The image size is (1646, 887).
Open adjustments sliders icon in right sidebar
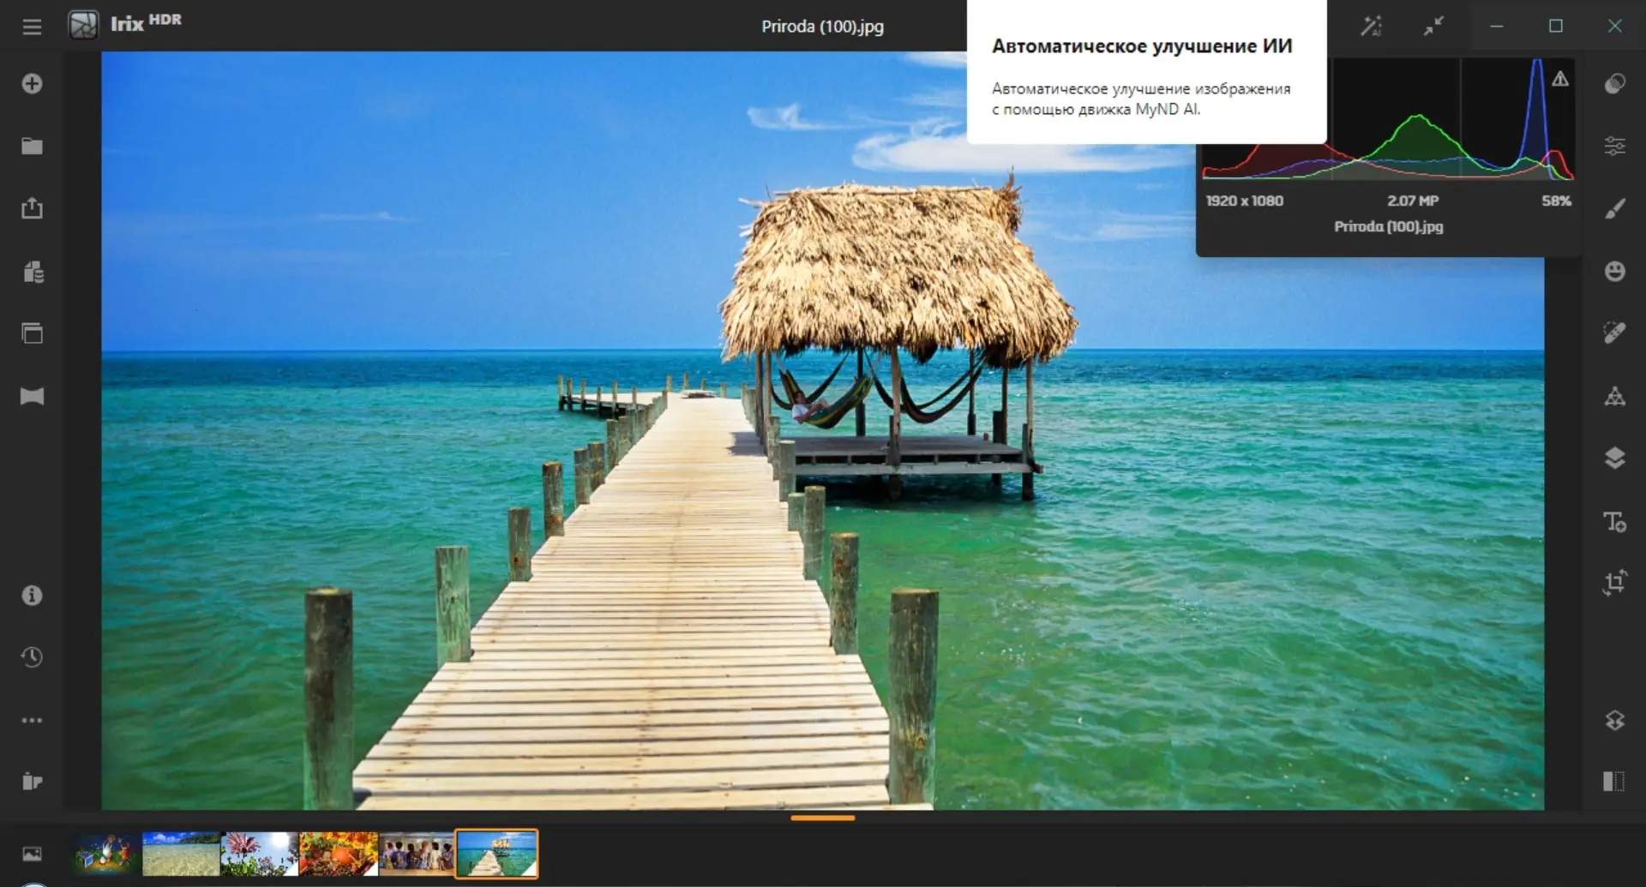pyautogui.click(x=1615, y=146)
